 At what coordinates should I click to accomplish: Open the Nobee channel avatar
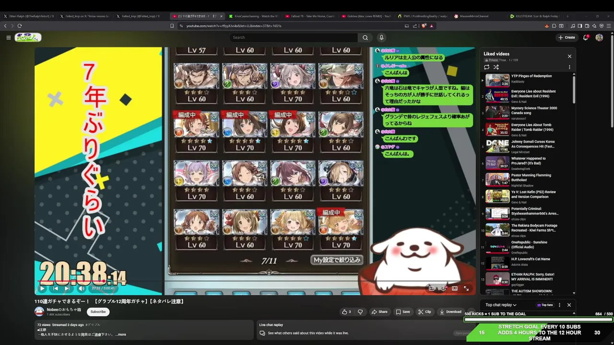pos(39,311)
